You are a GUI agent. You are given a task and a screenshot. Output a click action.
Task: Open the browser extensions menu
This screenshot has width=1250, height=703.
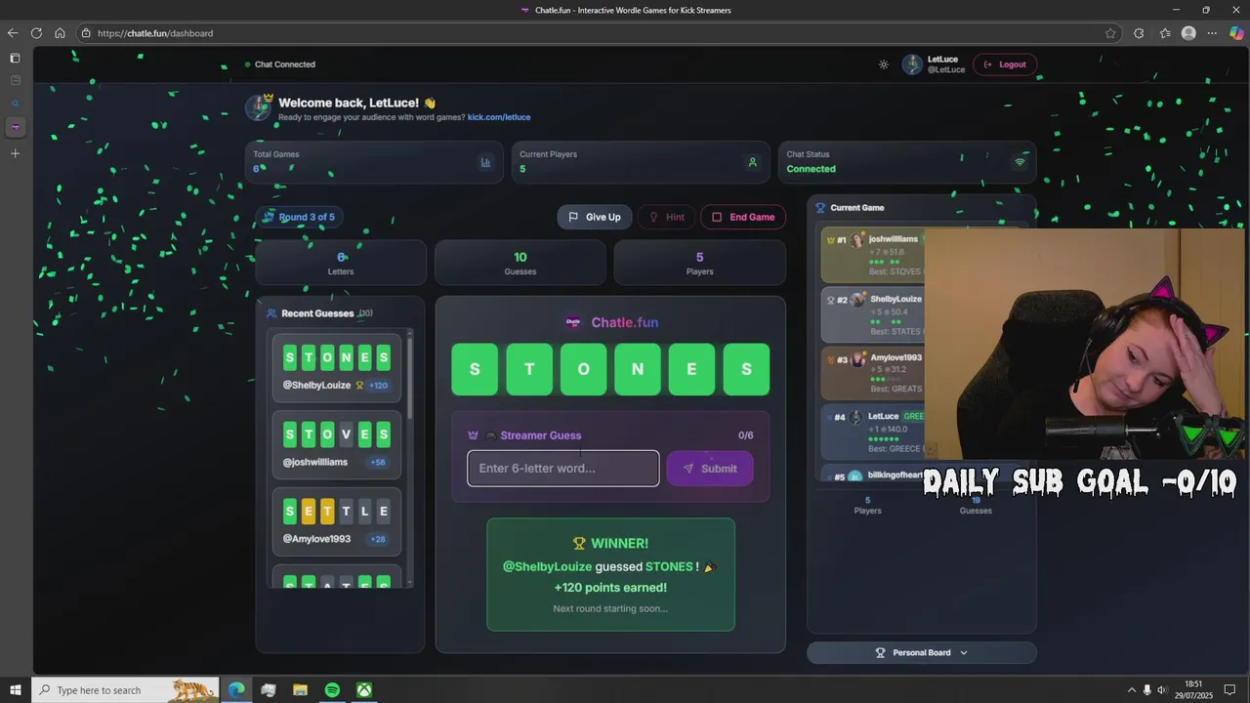point(1139,33)
